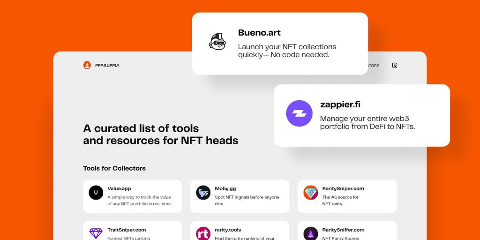The image size is (480, 240).
Task: Click the 'Tools for Collectors' section heading
Action: (114, 168)
